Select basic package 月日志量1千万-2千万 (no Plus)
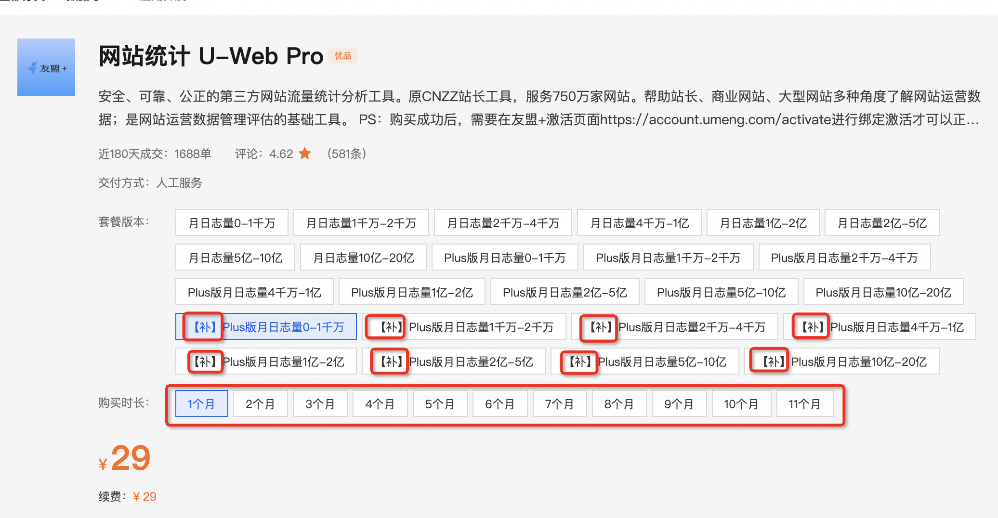The image size is (998, 518). pyautogui.click(x=361, y=222)
